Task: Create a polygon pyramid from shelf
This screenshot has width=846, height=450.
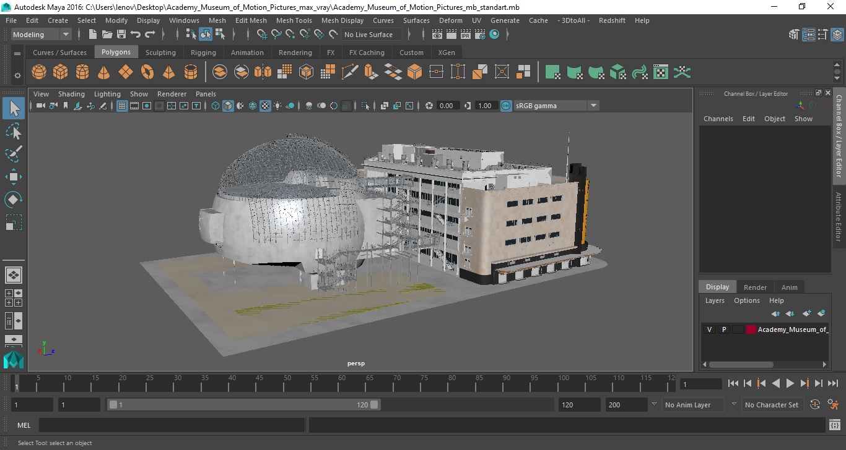Action: point(168,72)
